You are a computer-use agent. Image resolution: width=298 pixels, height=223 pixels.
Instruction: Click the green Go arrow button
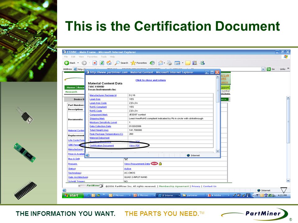269,69
